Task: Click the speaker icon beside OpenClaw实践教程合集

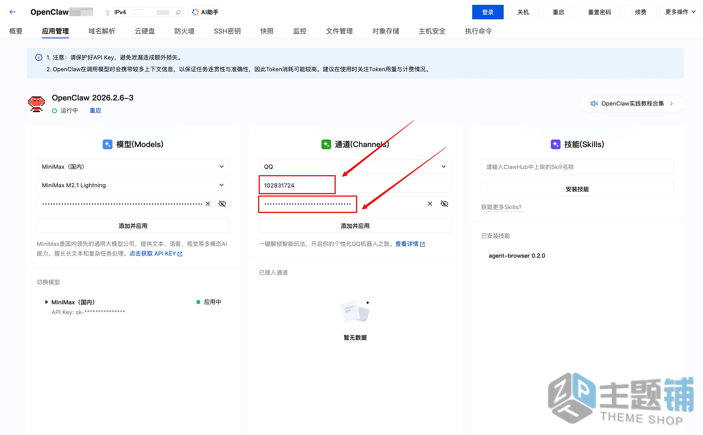Action: (x=594, y=104)
